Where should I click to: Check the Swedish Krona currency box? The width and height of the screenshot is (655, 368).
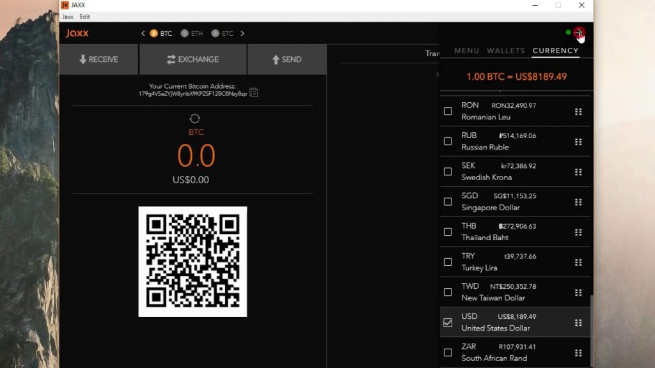tap(448, 171)
